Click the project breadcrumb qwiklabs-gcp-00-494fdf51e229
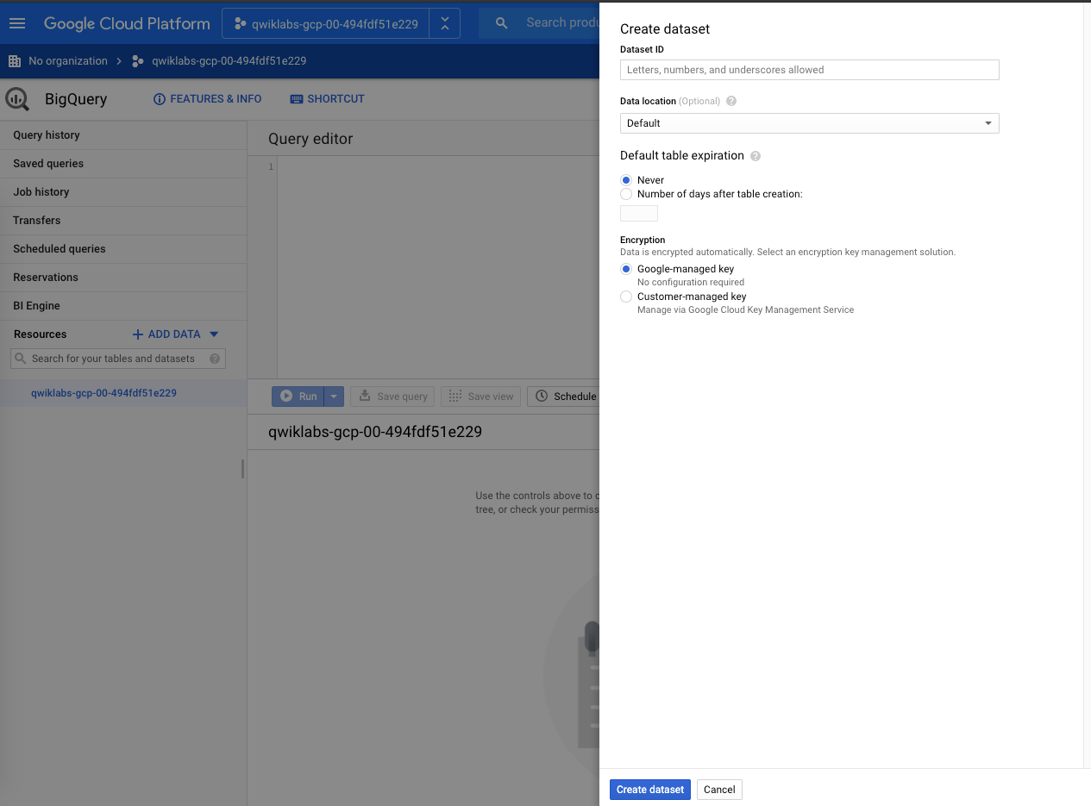Screen dimensions: 1091x806 [x=229, y=61]
